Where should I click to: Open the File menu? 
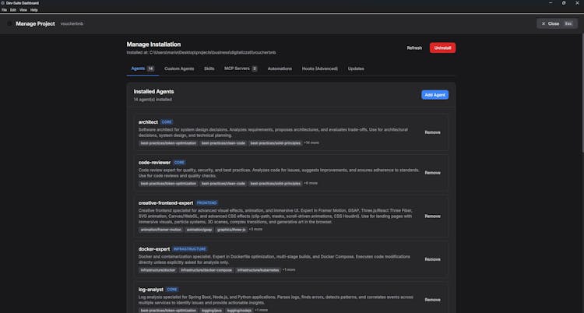click(4, 9)
